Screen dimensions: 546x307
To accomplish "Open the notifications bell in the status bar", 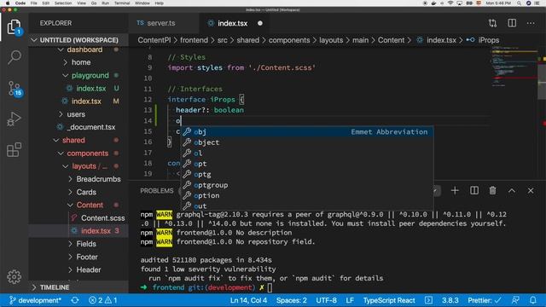I will [532, 300].
